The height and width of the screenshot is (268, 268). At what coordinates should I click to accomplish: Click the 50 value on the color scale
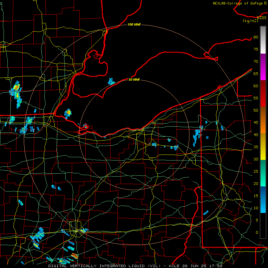(x=256, y=110)
